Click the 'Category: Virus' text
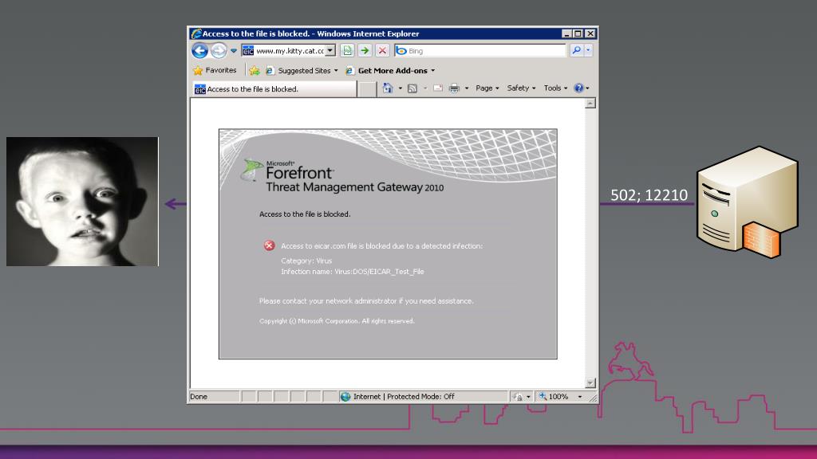Image resolution: width=817 pixels, height=459 pixels. (x=306, y=261)
